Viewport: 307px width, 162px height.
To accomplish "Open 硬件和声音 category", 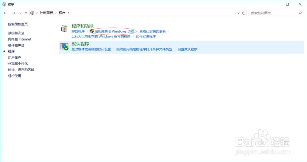I will (x=16, y=45).
